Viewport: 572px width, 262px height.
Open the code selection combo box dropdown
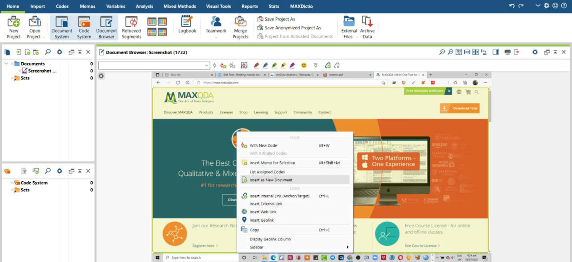click(x=206, y=65)
